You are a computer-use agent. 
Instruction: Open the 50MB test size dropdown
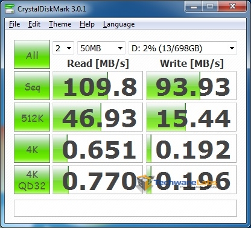tap(101, 48)
